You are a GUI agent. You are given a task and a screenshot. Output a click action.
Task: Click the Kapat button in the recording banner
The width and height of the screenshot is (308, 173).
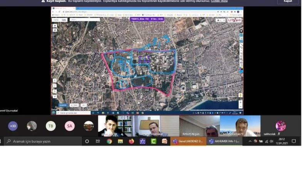click(288, 2)
